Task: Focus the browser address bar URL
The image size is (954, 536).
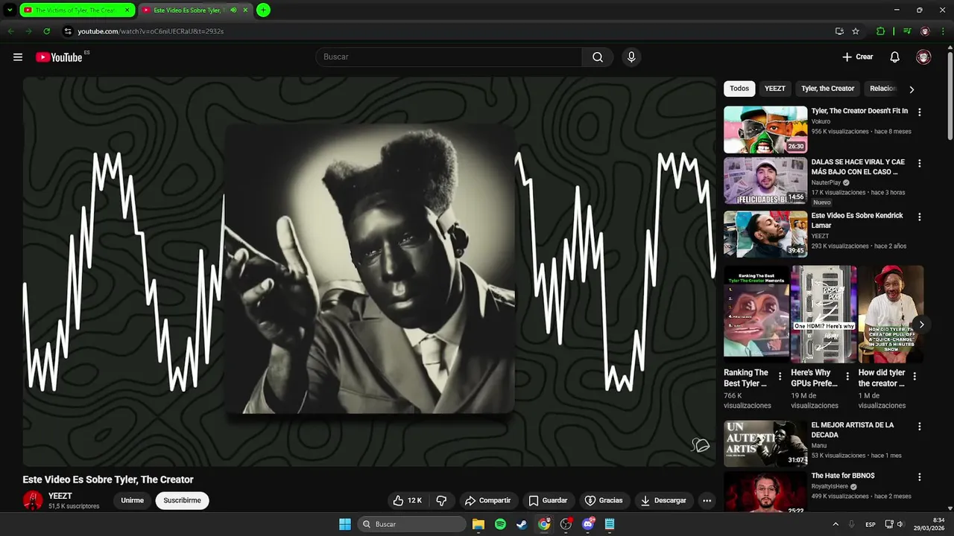Action: (x=151, y=31)
